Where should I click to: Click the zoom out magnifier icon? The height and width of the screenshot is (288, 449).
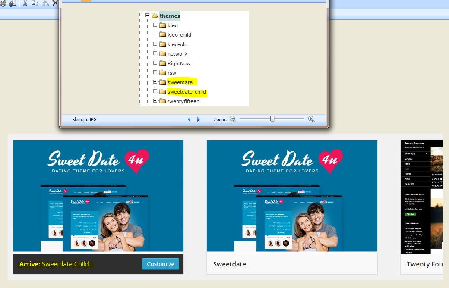pos(233,119)
